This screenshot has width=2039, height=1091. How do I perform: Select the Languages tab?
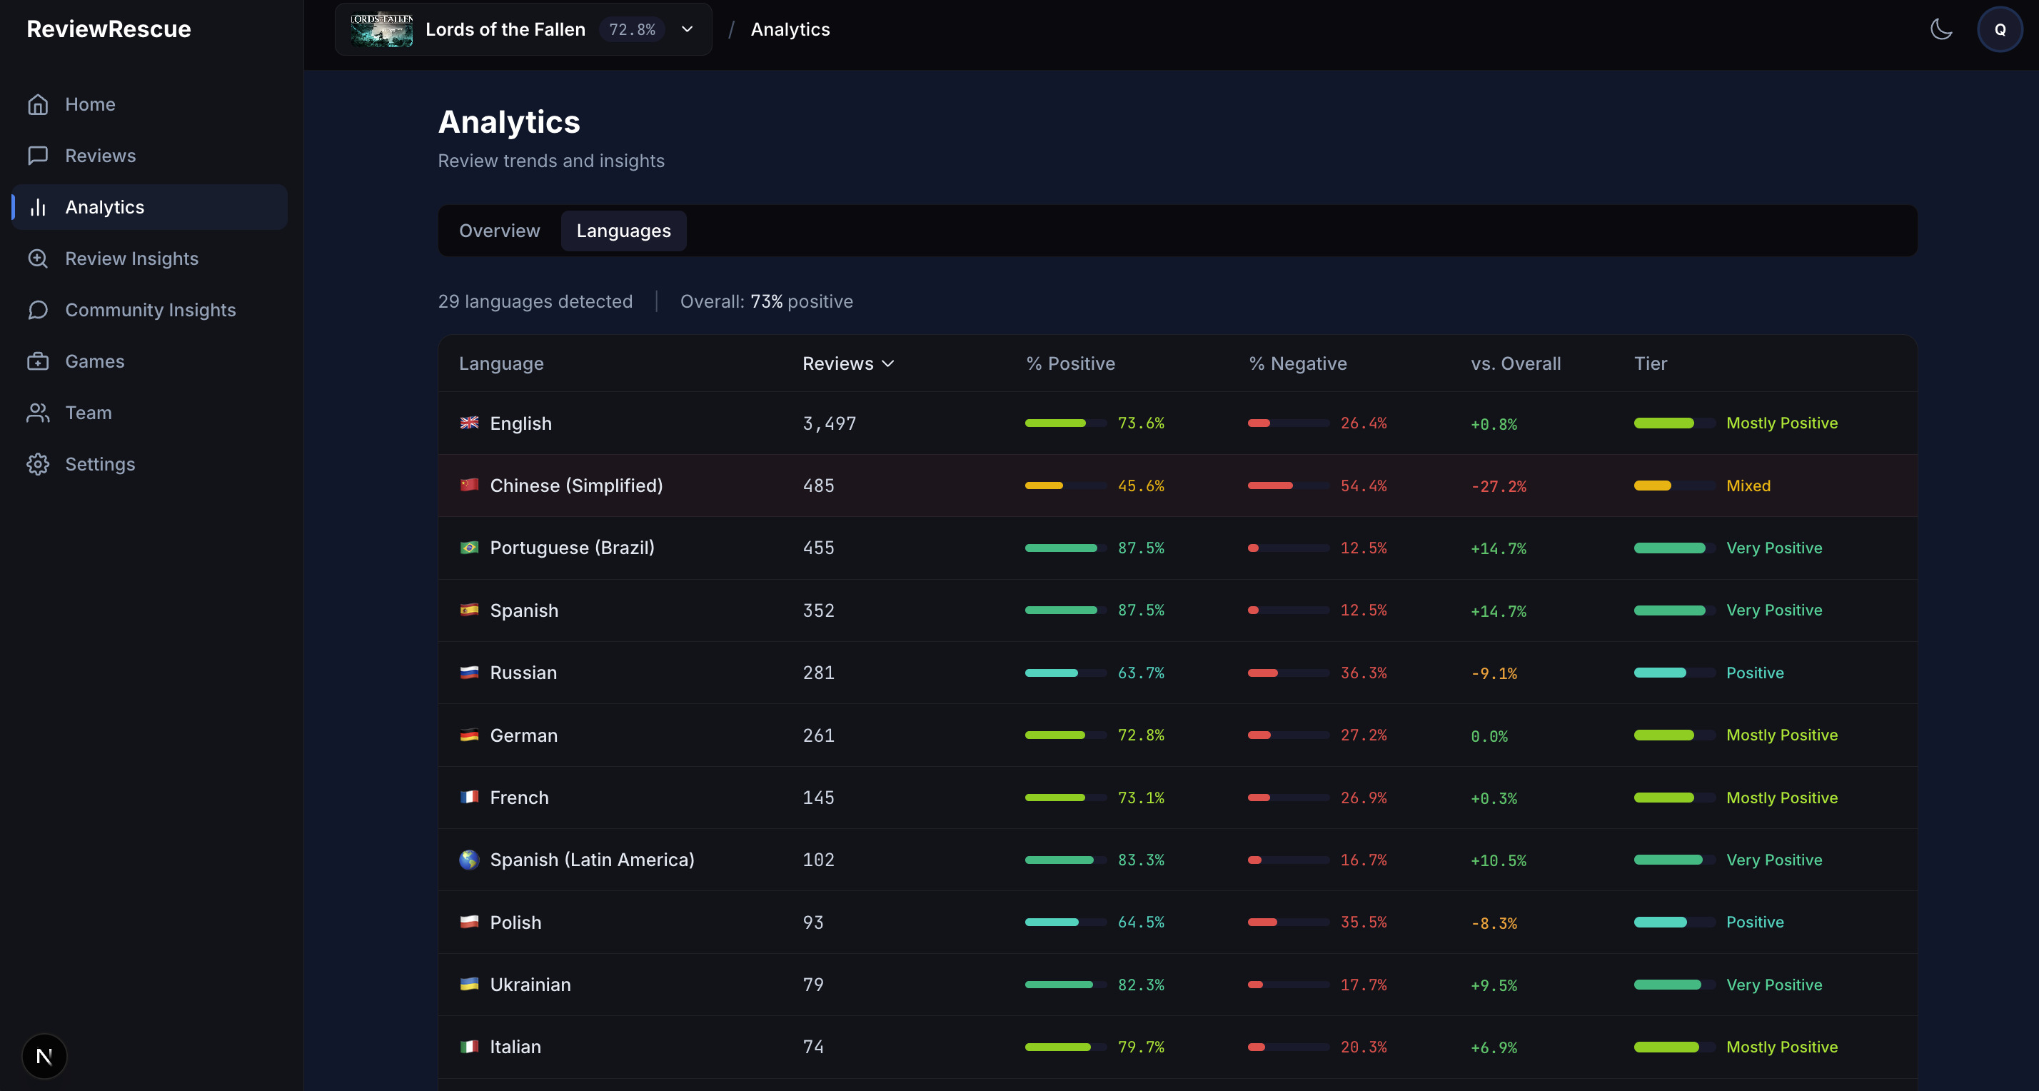coord(623,231)
